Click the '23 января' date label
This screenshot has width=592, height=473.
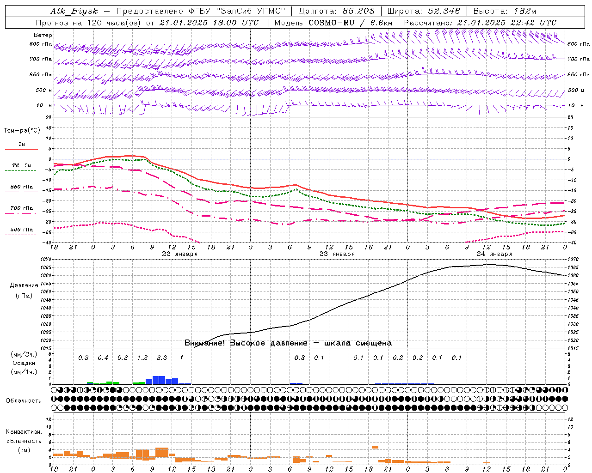[337, 254]
